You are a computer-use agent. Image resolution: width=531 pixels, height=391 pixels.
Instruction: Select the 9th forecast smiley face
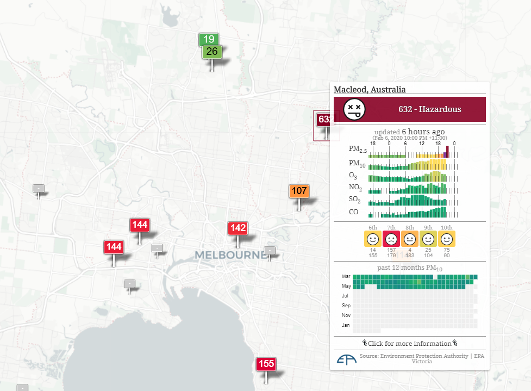click(x=428, y=239)
